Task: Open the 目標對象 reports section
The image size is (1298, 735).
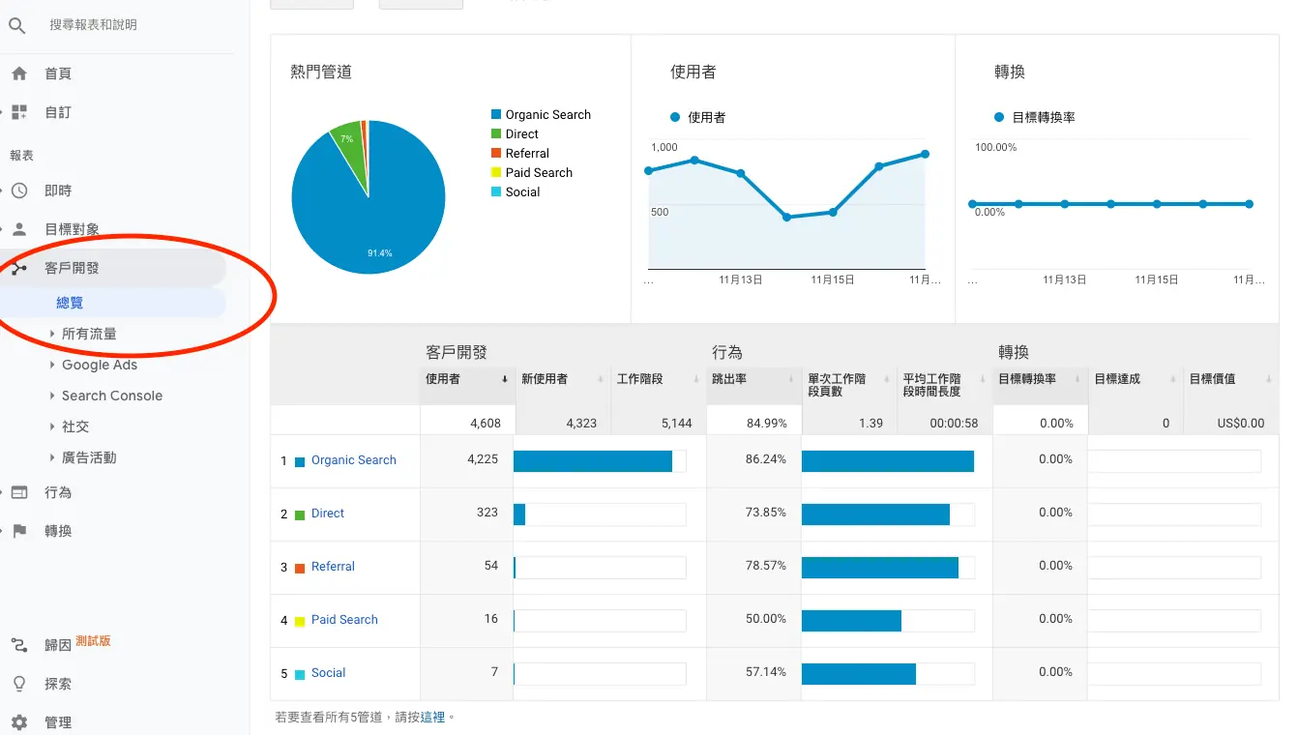Action: point(72,229)
